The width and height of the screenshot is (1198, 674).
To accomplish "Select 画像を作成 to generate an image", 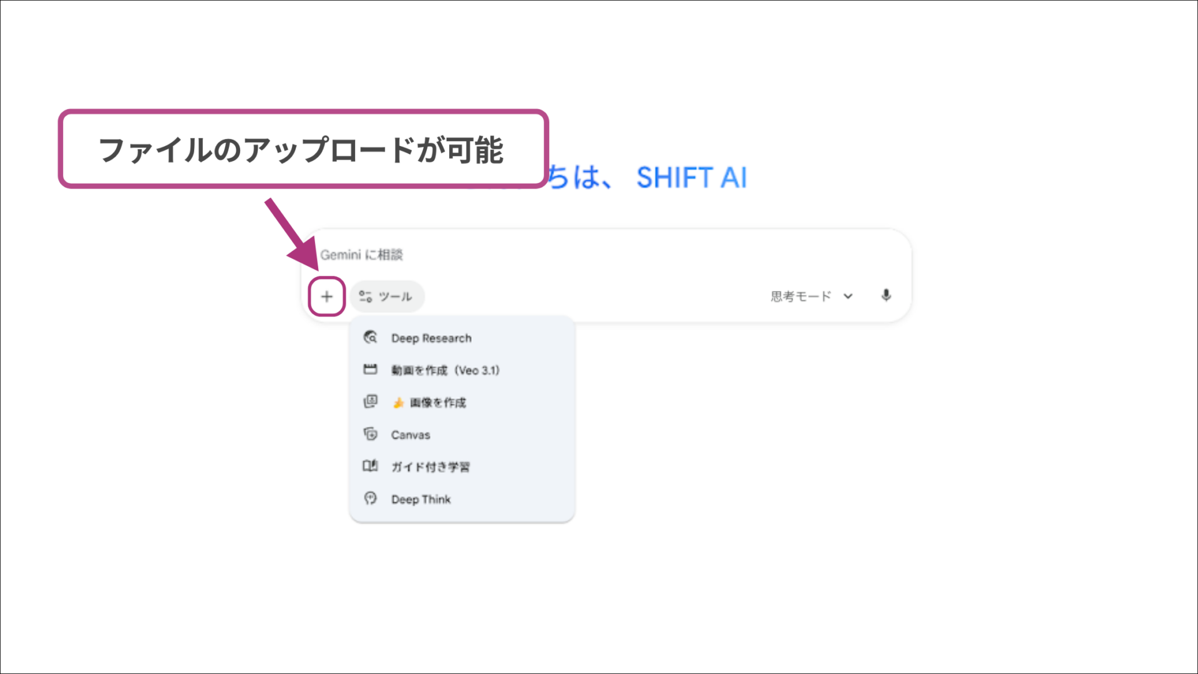I will [437, 403].
